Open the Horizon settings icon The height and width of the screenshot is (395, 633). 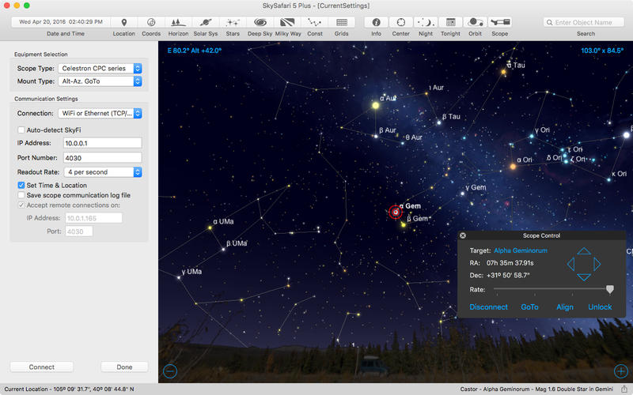point(178,23)
